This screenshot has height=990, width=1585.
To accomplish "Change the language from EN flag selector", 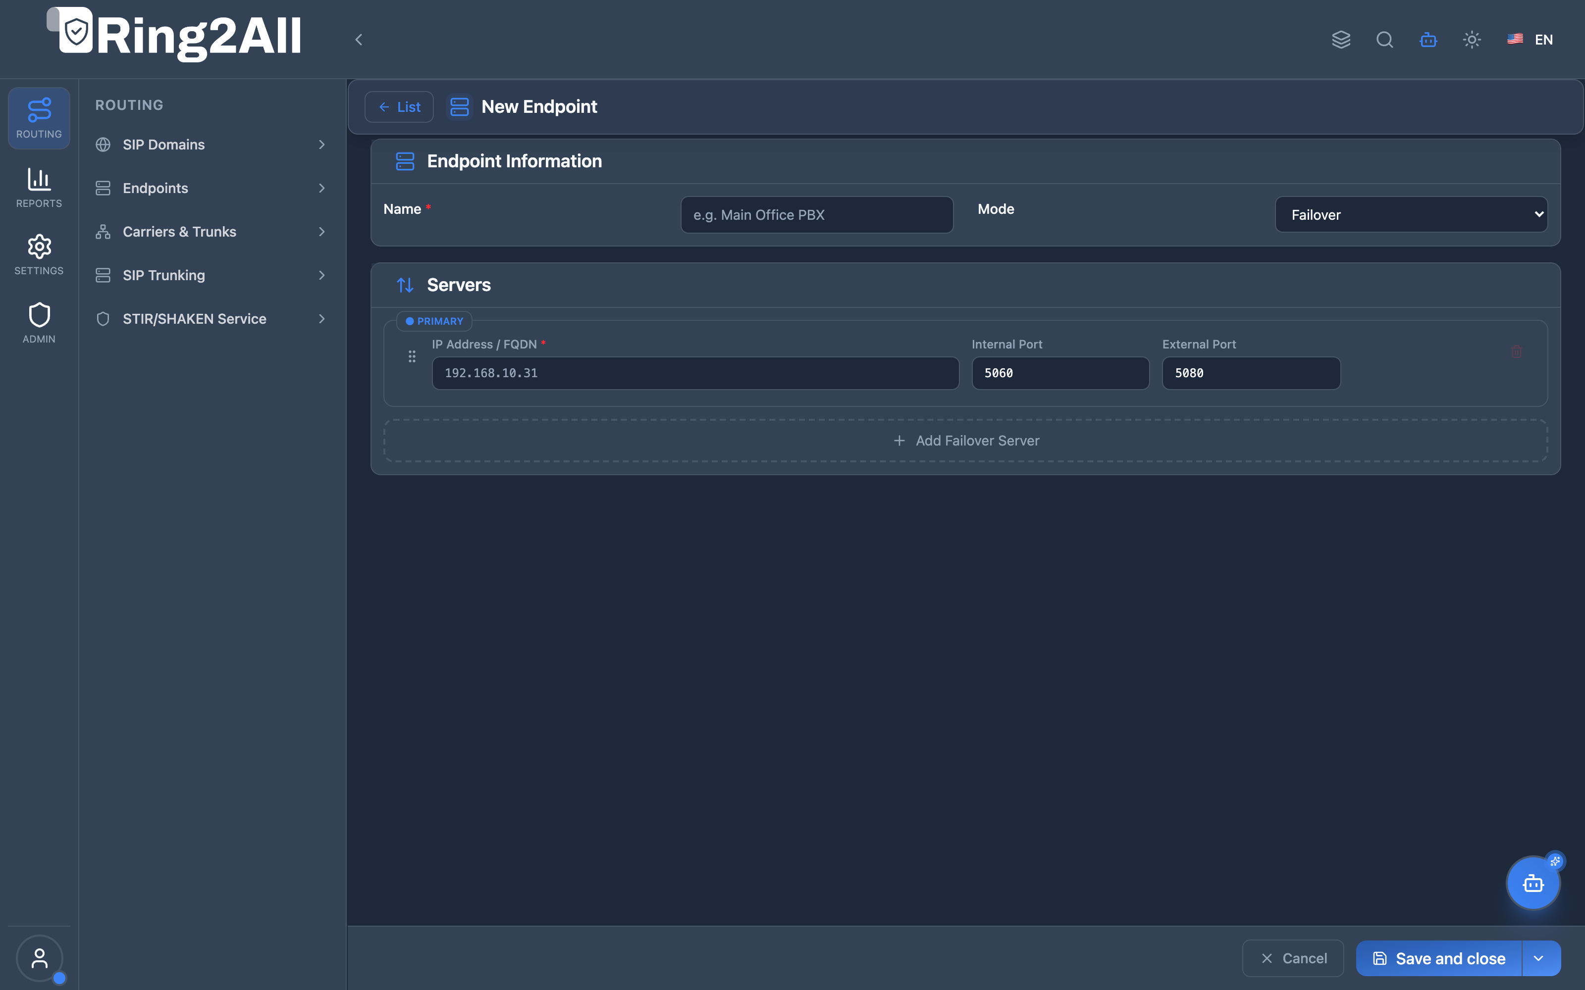I will pyautogui.click(x=1530, y=39).
